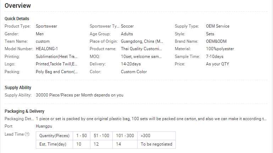Click the Packaging & Delivery subheading
The width and height of the screenshot is (273, 153).
pyautogui.click(x=24, y=111)
